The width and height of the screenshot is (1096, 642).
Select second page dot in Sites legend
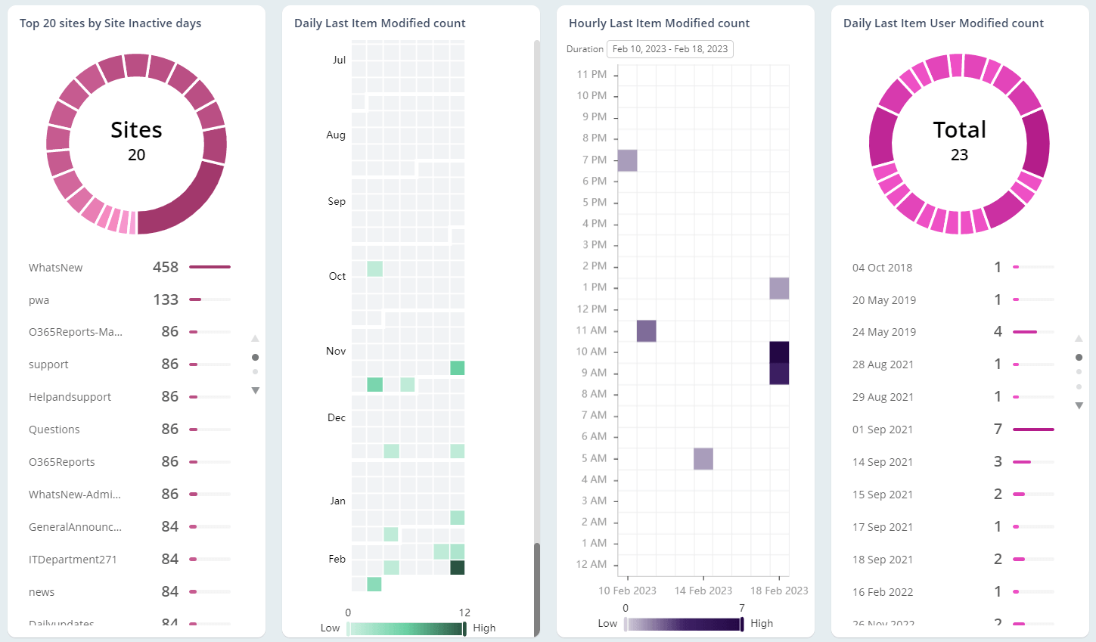[255, 372]
